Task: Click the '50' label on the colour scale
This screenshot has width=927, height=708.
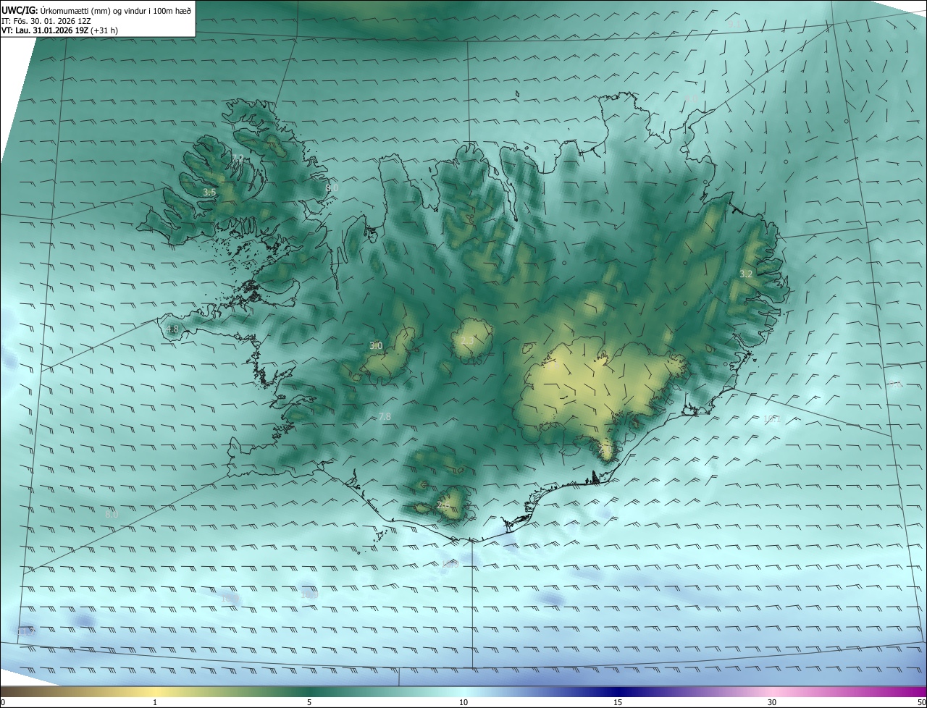Action: (x=921, y=702)
